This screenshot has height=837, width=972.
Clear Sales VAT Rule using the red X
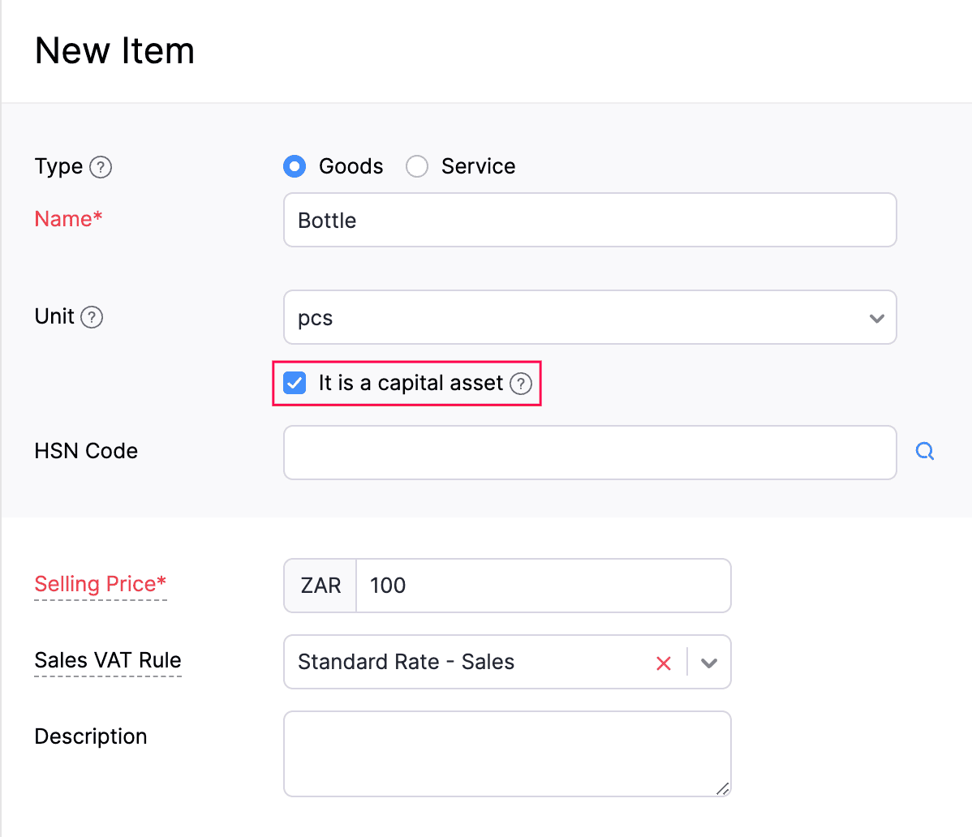(x=663, y=662)
